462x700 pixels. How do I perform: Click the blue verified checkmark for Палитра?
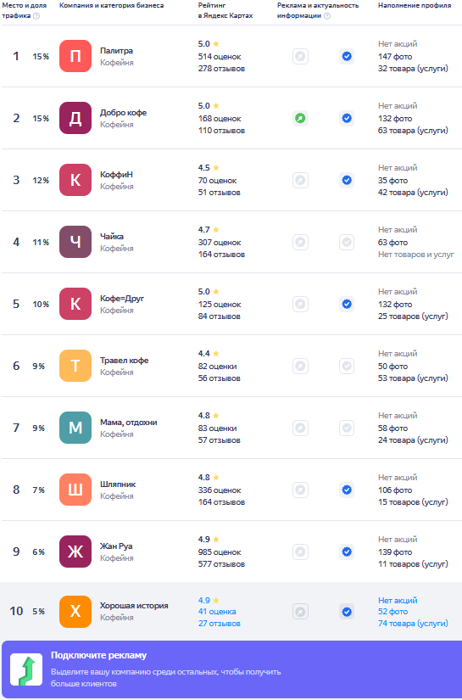point(347,56)
